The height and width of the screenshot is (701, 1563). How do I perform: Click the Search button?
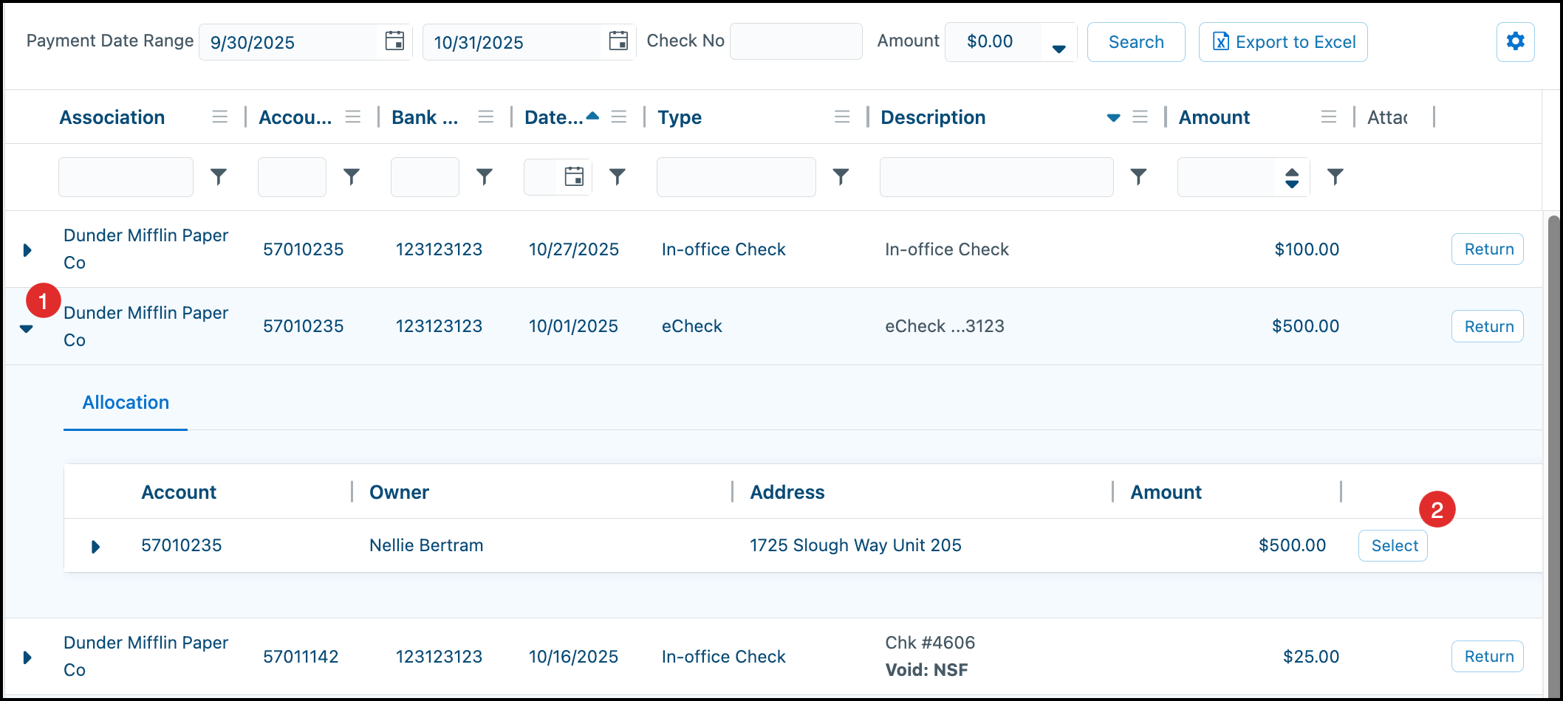point(1136,42)
